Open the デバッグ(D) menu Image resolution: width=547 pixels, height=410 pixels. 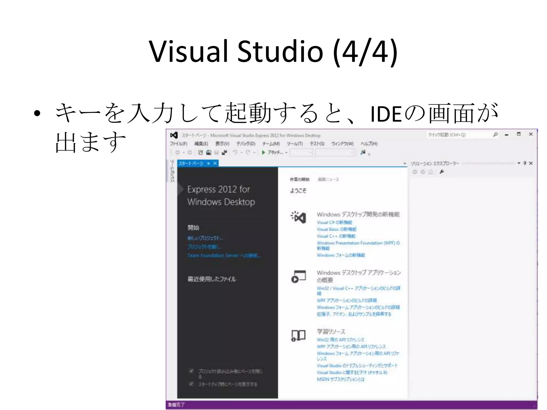[x=246, y=144]
